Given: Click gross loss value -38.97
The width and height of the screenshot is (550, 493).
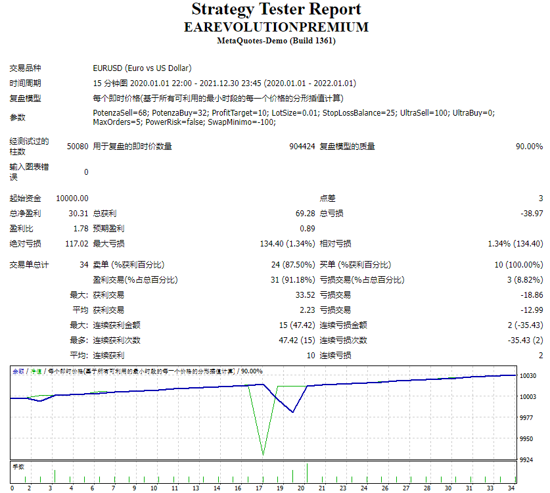Looking at the screenshot, I should tap(532, 214).
